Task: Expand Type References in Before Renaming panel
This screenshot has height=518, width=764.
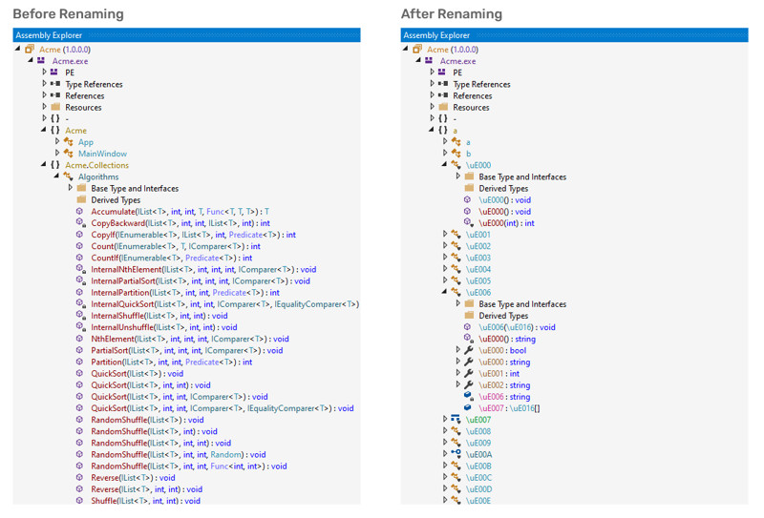Action: tap(44, 84)
